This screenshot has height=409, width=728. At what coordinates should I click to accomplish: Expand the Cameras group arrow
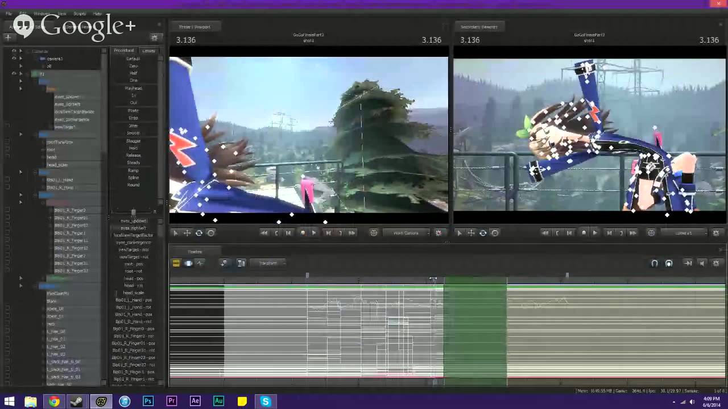point(21,51)
